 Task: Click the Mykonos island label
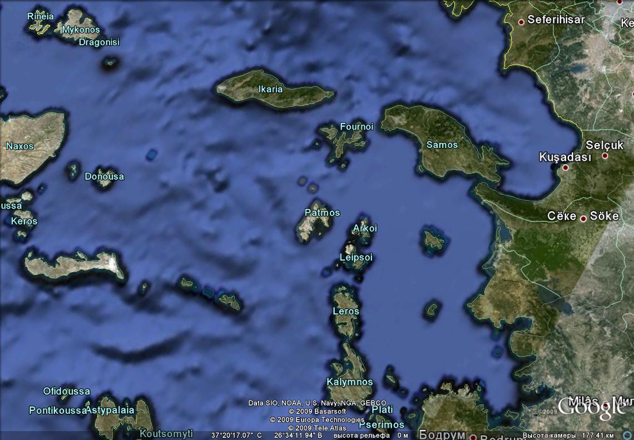(81, 29)
